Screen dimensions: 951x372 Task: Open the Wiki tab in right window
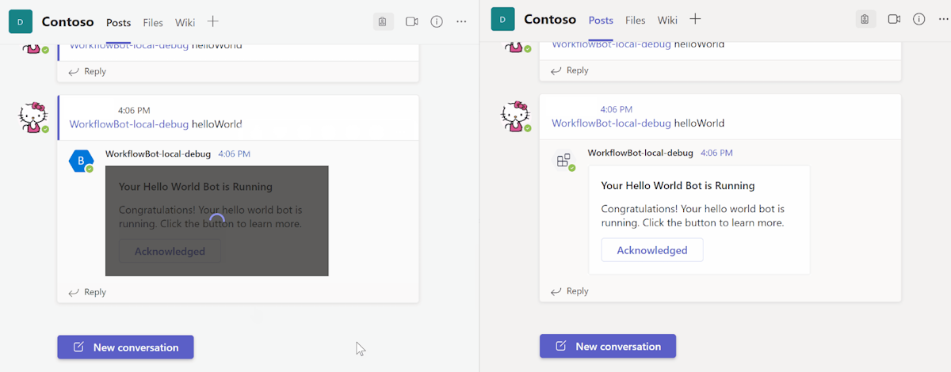point(667,21)
